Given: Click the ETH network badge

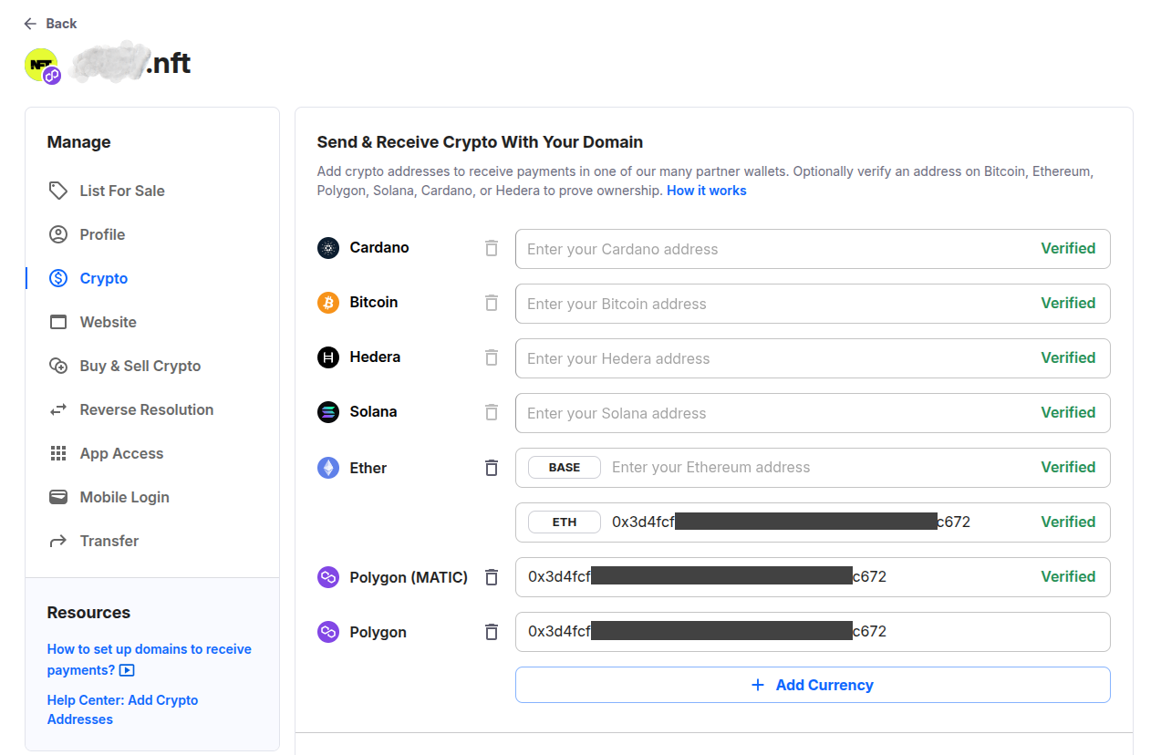Looking at the screenshot, I should point(565,522).
